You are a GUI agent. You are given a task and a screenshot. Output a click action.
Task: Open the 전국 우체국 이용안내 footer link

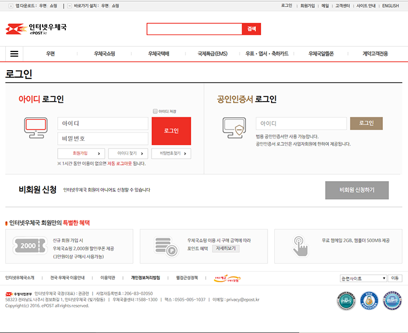coord(68,278)
